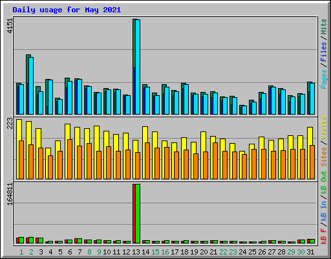The height and width of the screenshot is (259, 331).
Task: Click day 4 on the x-axis
Action: tap(50, 252)
